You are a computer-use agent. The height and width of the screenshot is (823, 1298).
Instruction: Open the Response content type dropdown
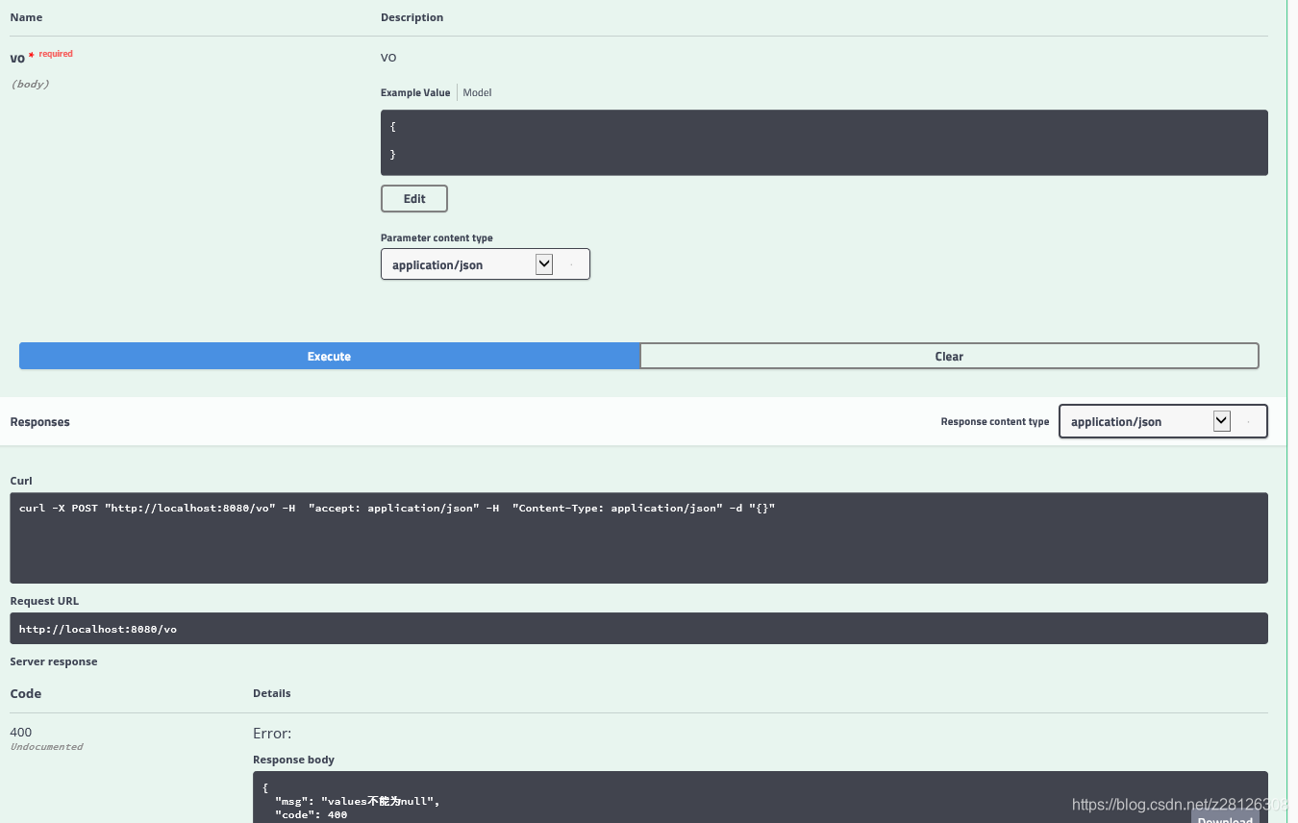[x=1163, y=421]
